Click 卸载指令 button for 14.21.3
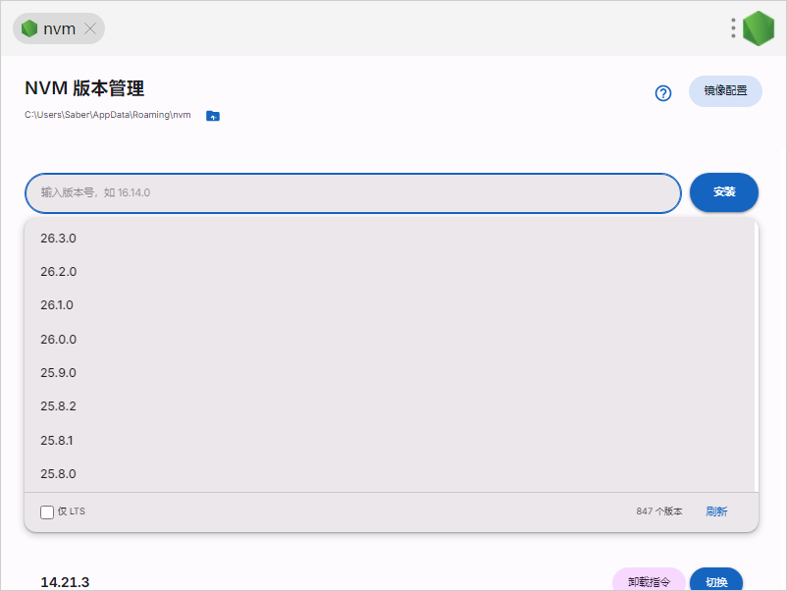 (649, 581)
